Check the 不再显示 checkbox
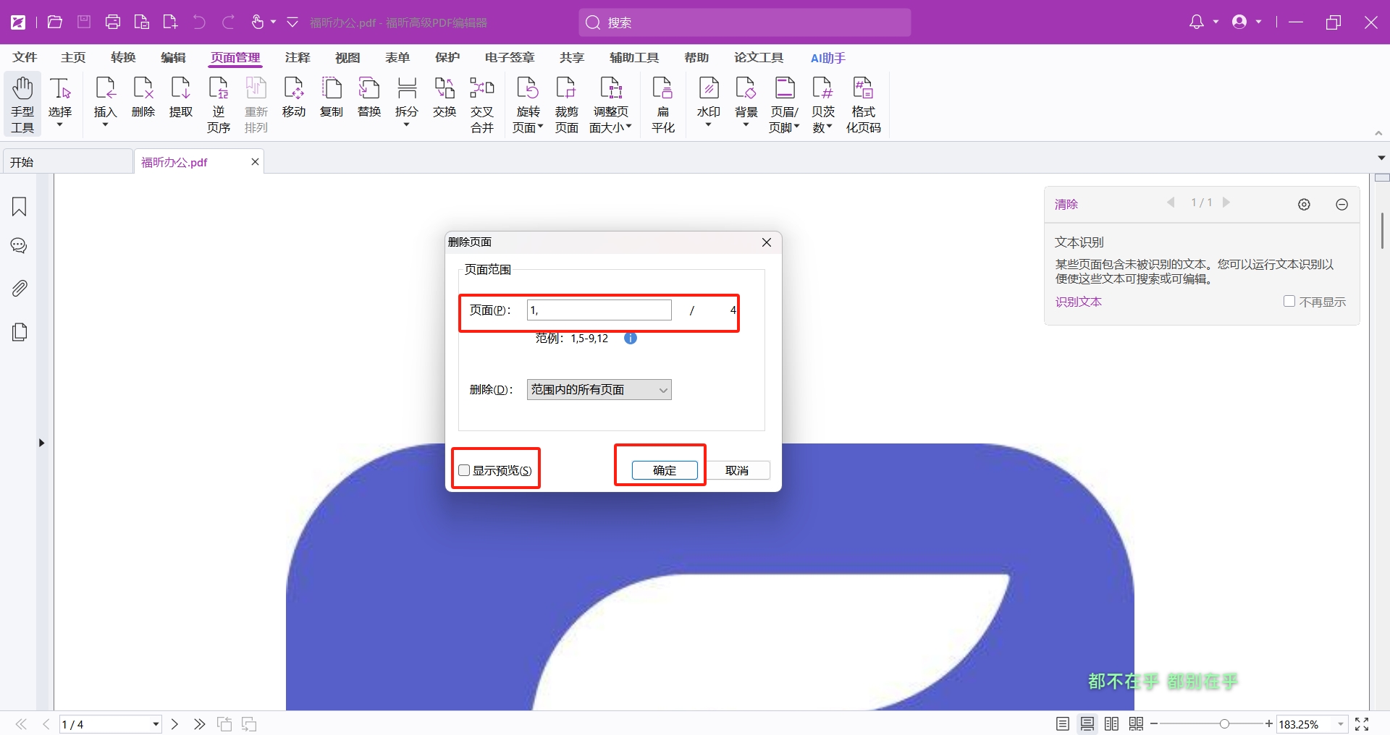 coord(1289,302)
